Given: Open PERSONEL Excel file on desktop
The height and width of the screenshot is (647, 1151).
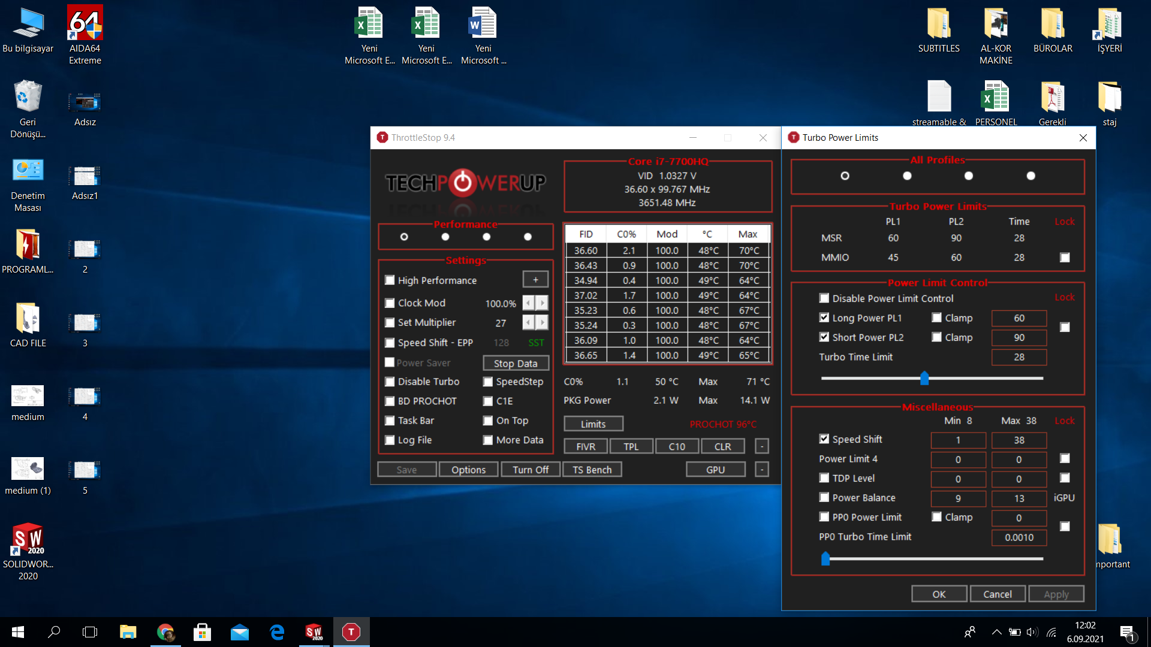Looking at the screenshot, I should pyautogui.click(x=995, y=97).
